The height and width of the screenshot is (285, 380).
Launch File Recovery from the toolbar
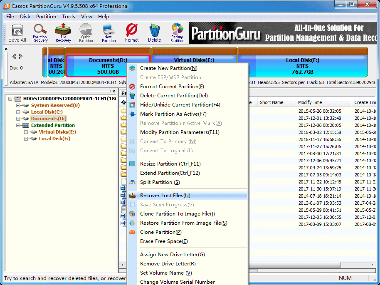[x=63, y=33]
